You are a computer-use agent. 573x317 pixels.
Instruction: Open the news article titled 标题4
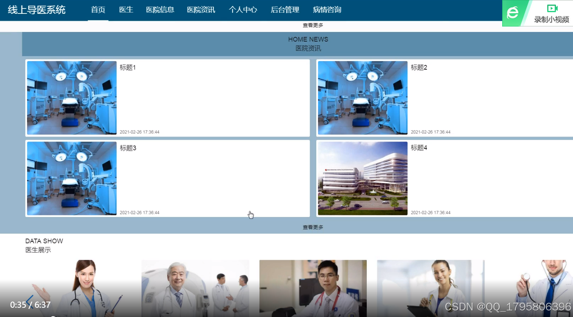(418, 147)
